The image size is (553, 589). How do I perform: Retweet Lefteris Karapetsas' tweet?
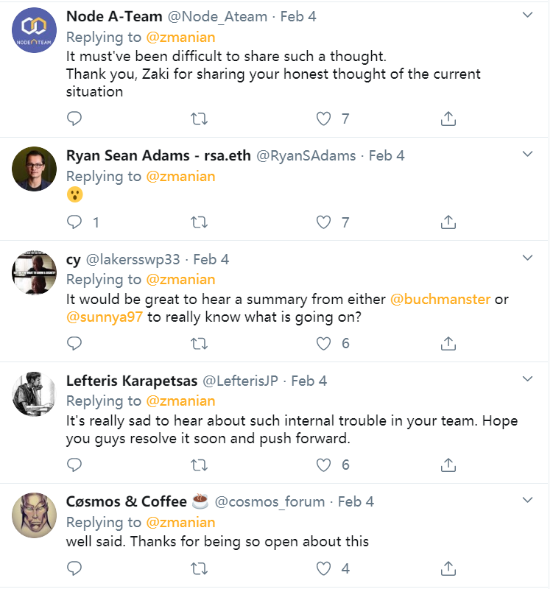coord(199,465)
